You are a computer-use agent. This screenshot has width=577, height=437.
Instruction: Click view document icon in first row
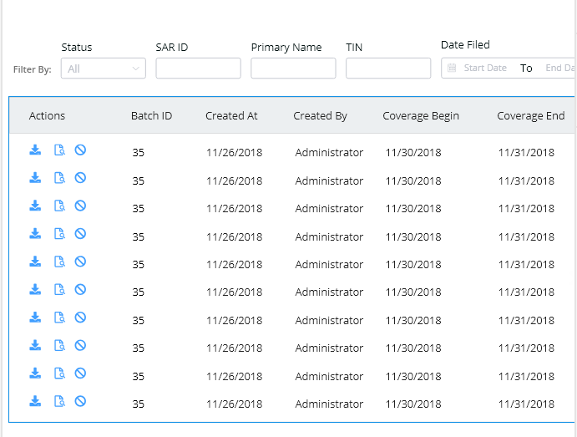tap(59, 150)
